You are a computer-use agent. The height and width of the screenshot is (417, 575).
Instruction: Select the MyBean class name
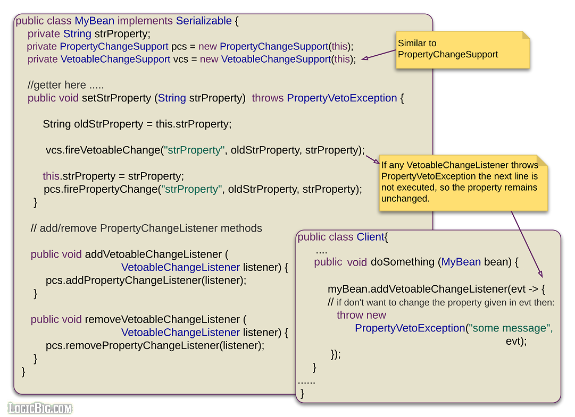coord(95,21)
